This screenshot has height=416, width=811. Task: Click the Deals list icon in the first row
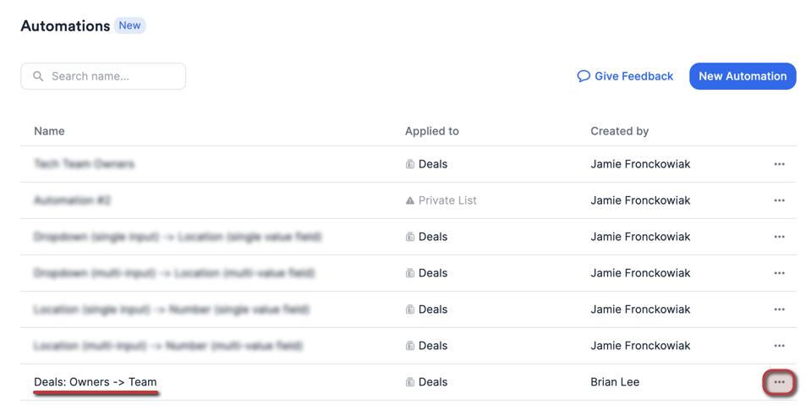pyautogui.click(x=410, y=164)
